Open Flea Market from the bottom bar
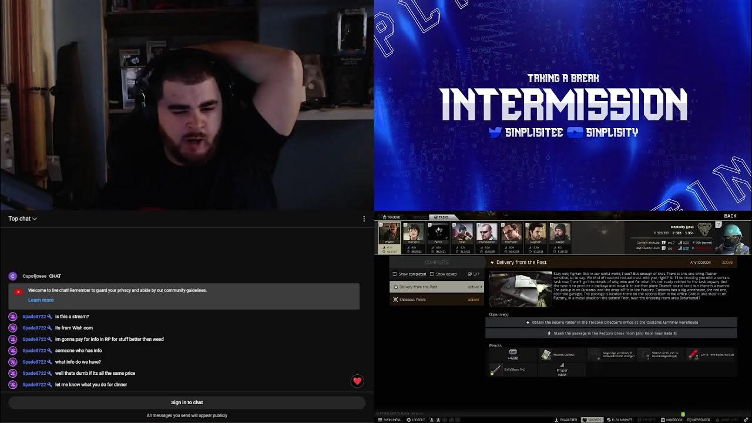 click(619, 419)
